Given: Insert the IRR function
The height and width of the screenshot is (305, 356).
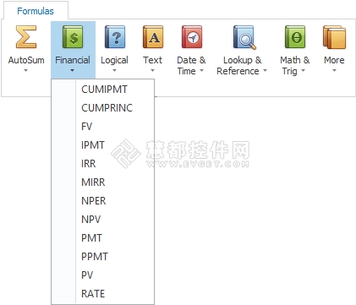Looking at the screenshot, I should (x=102, y=164).
